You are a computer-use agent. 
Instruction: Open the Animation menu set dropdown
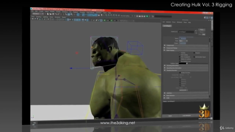point(38,14)
